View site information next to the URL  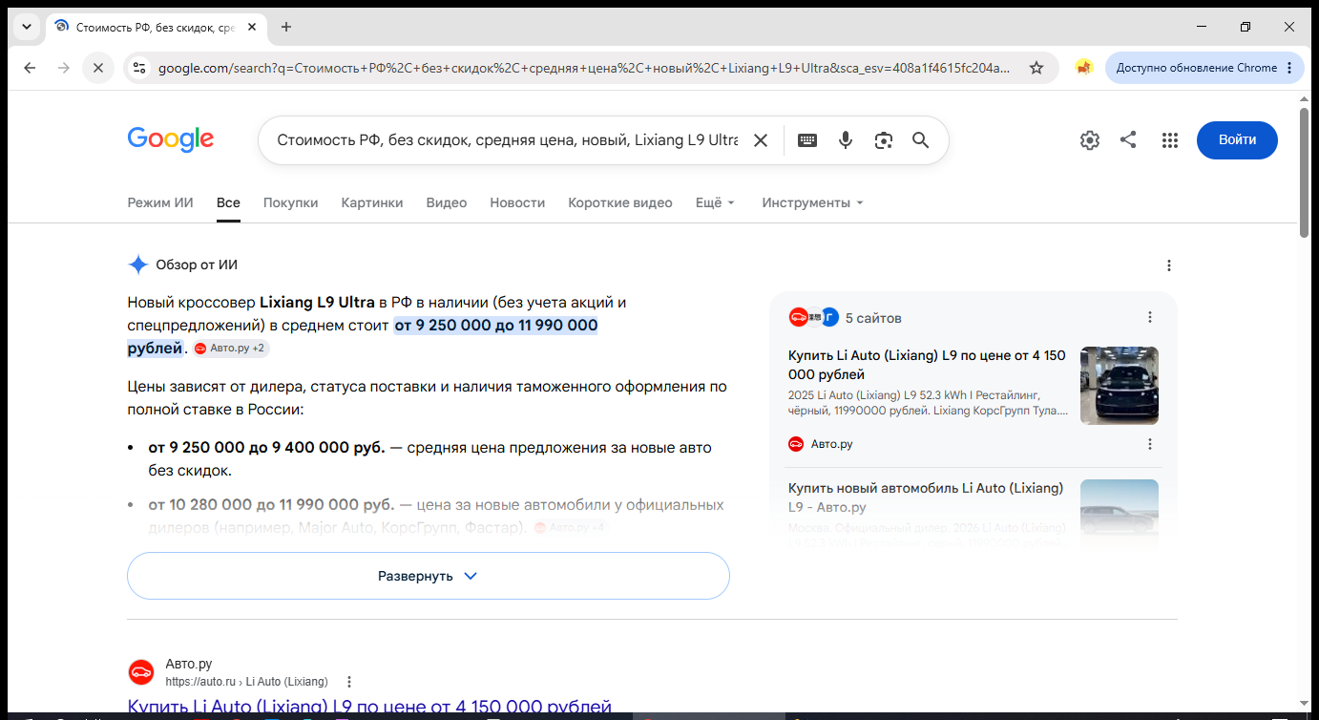pyautogui.click(x=139, y=68)
